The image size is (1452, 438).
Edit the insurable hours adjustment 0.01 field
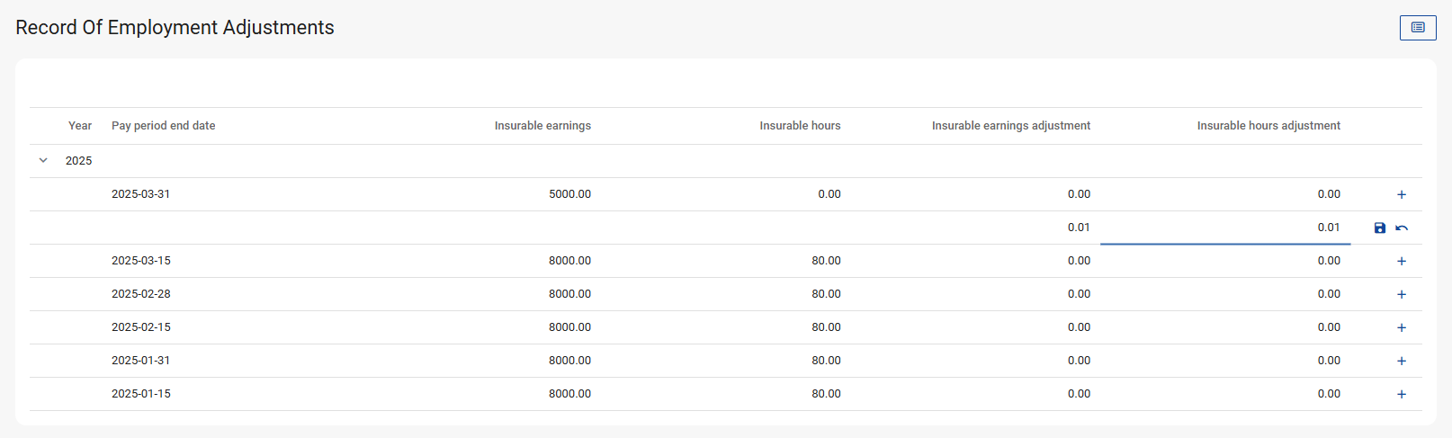1224,228
